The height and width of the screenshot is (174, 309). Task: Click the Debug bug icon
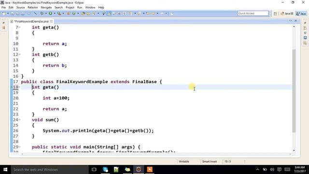(x=42, y=14)
